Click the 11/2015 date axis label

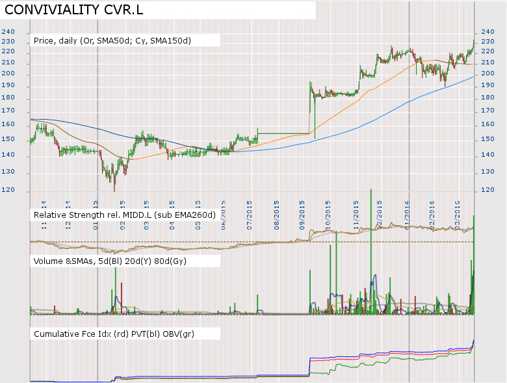pos(356,215)
